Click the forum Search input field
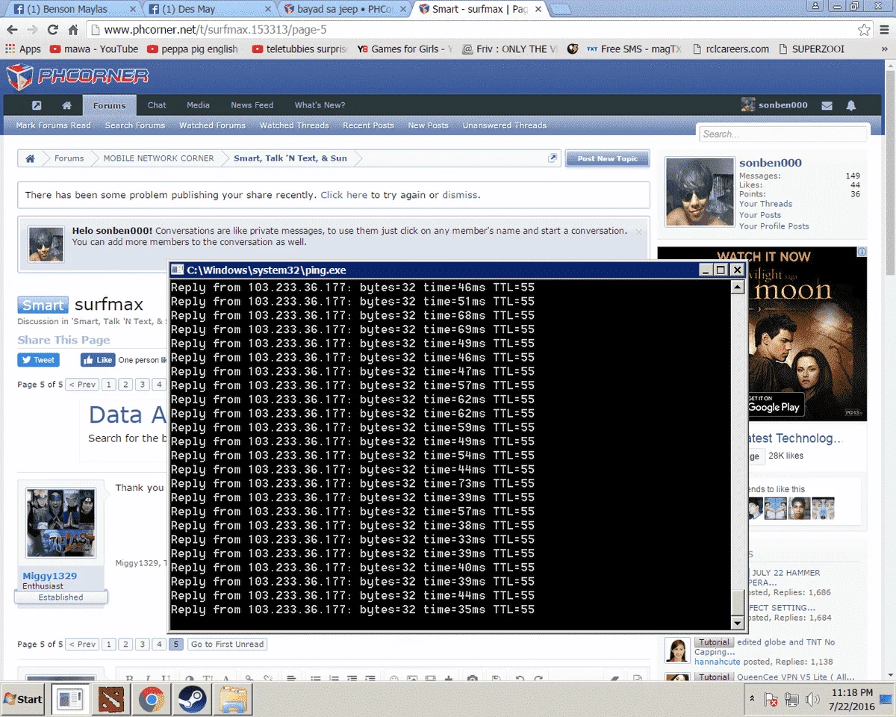This screenshot has height=717, width=896. 783,134
